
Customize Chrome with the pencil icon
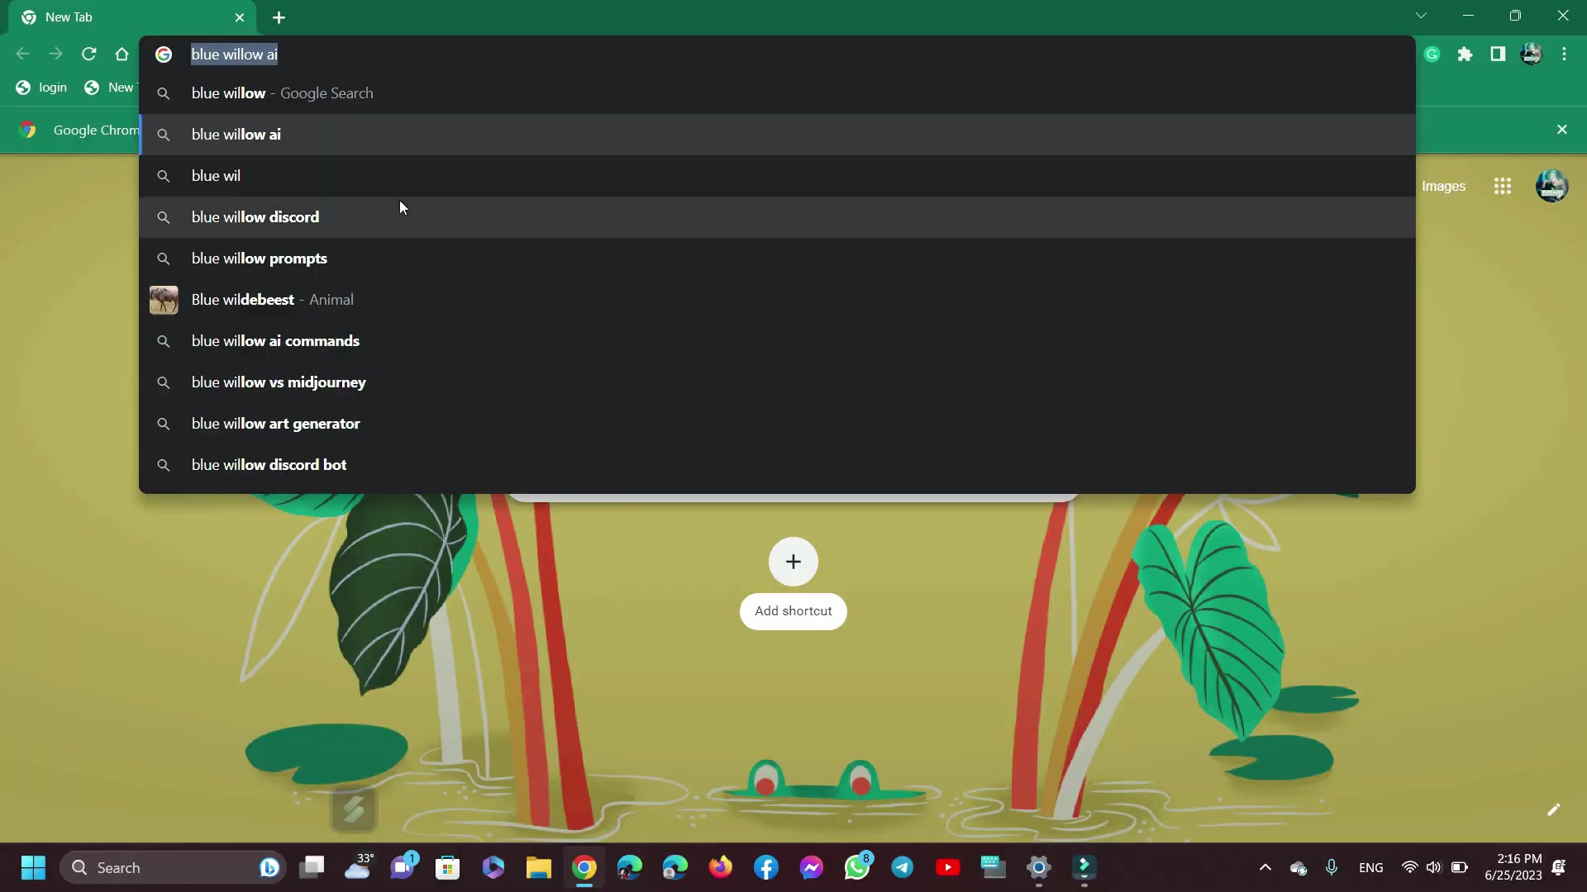[1554, 809]
